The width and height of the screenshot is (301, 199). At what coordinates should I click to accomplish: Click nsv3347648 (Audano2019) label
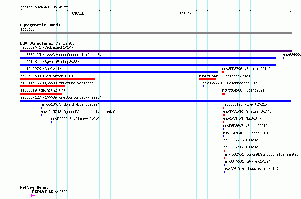click(x=246, y=133)
